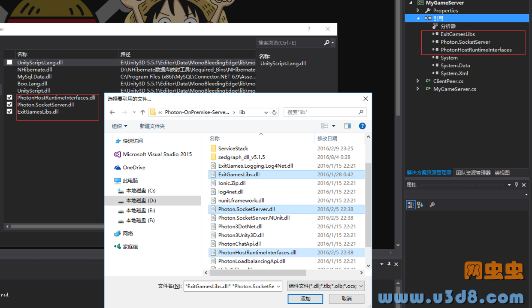Click the property pages wrench icon

(432, 205)
